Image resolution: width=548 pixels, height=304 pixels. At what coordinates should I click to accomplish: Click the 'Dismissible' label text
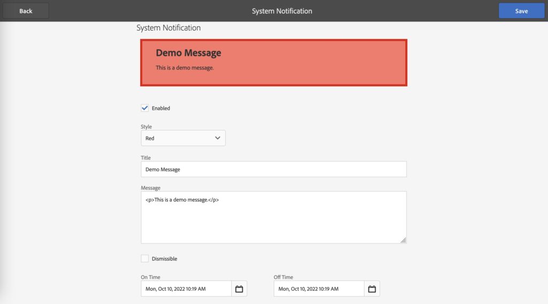[x=164, y=259]
